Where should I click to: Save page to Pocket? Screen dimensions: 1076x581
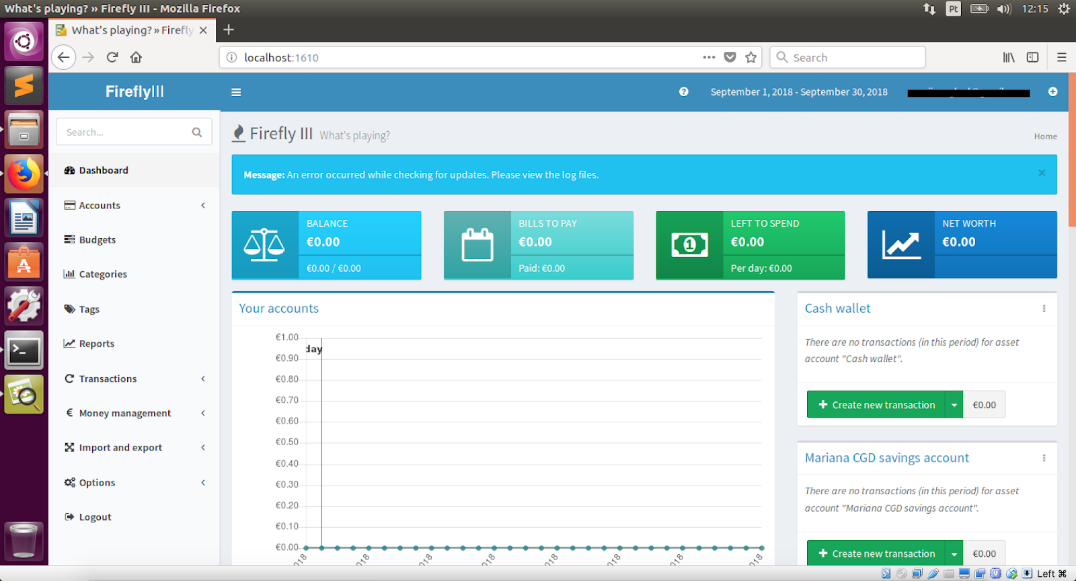[730, 57]
